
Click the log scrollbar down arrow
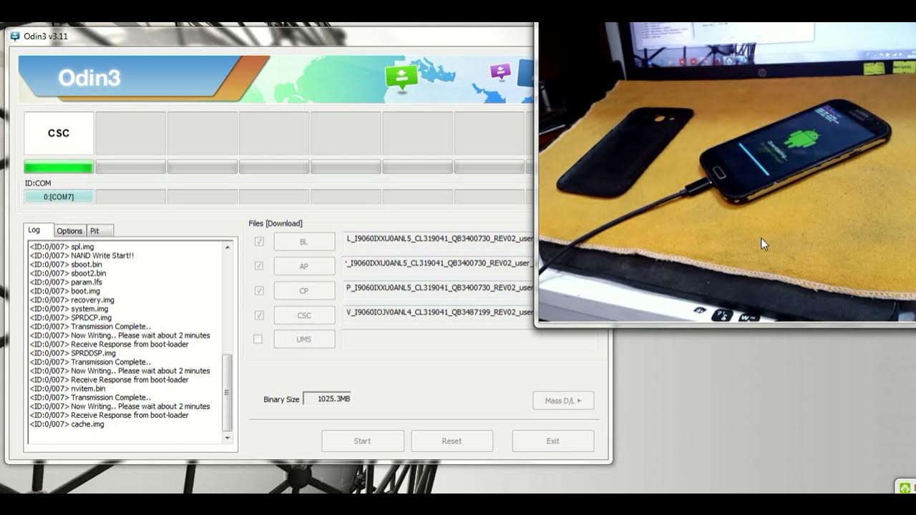pos(228,438)
